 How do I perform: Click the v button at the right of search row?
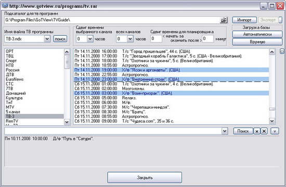(x=275, y=131)
